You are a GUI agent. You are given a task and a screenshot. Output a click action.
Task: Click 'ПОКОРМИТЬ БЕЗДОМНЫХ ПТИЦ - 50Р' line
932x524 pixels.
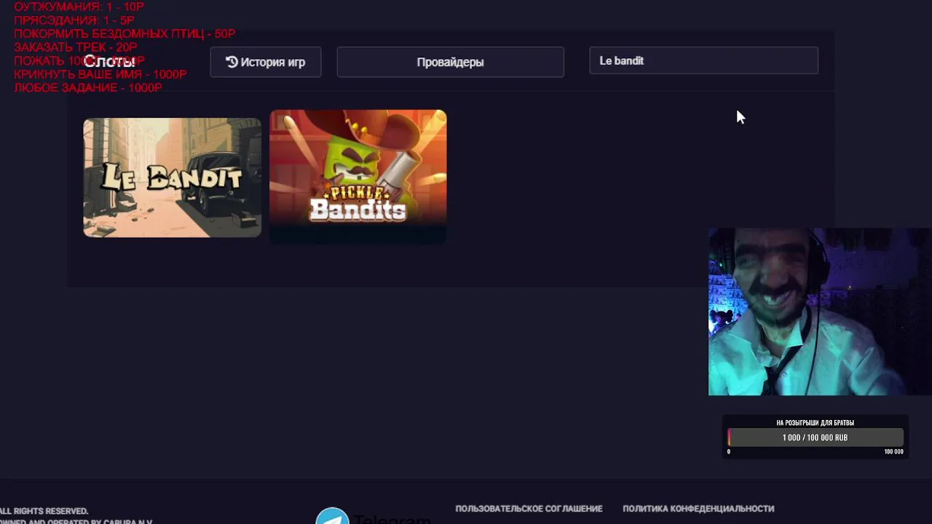point(125,33)
